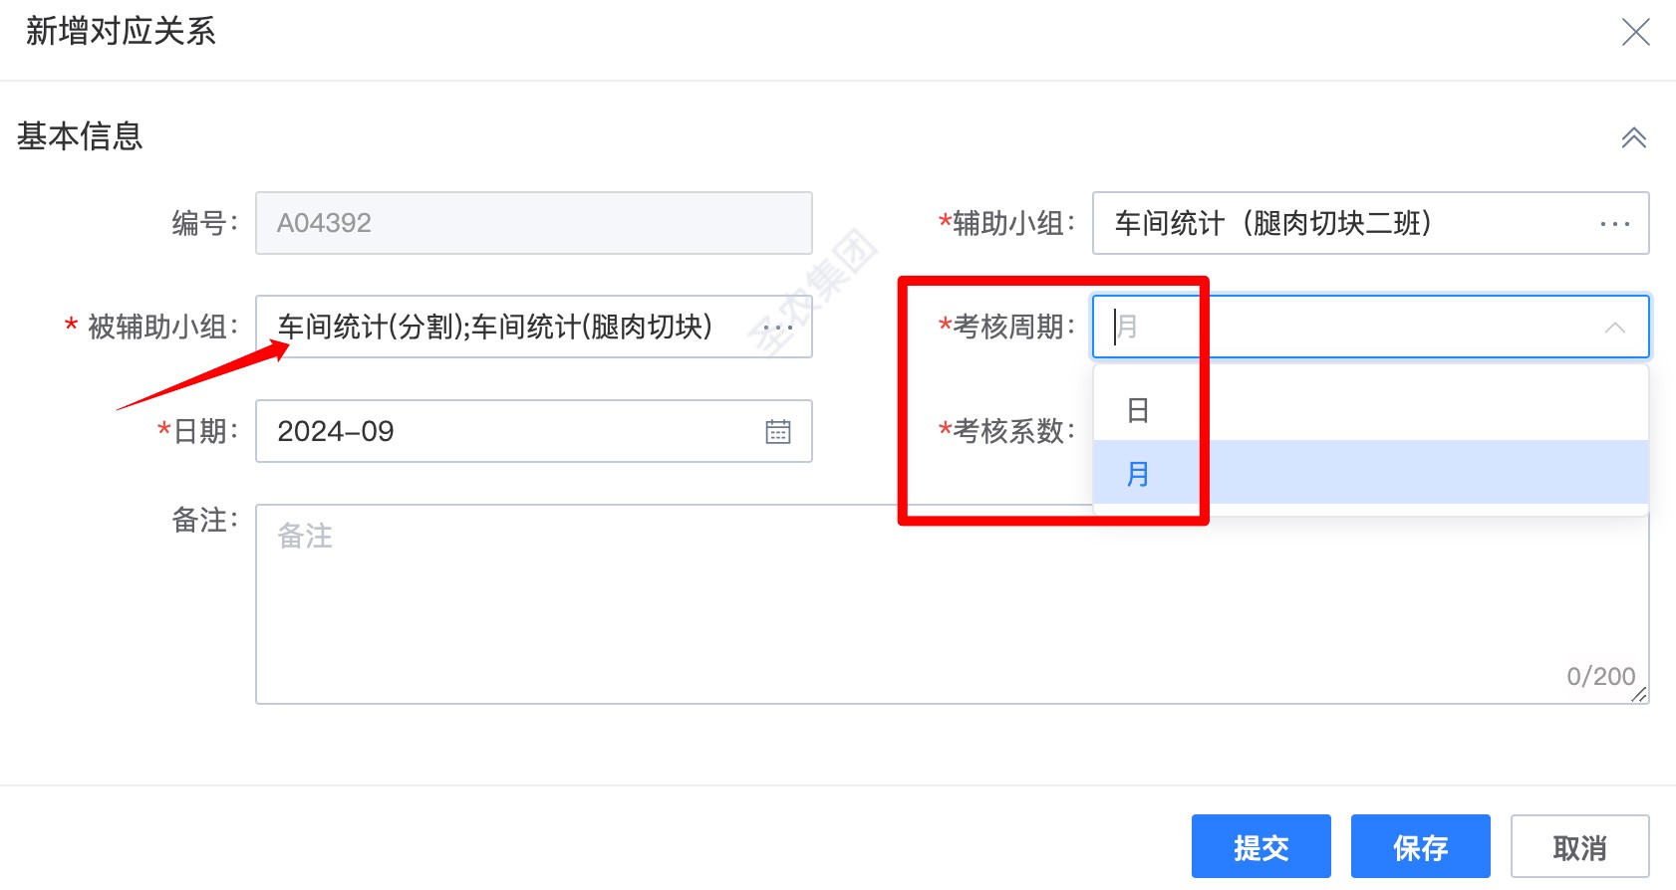Open the calendar picker on the 日期 field
Image resolution: width=1676 pixels, height=890 pixels.
coord(780,431)
